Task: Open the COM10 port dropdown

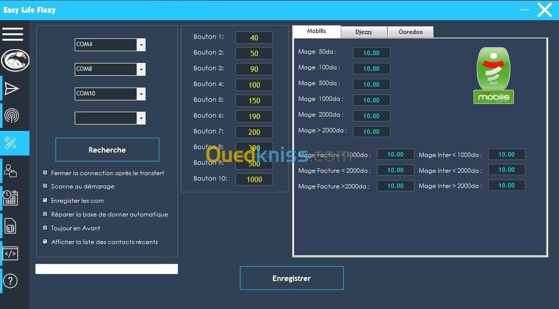Action: (141, 93)
